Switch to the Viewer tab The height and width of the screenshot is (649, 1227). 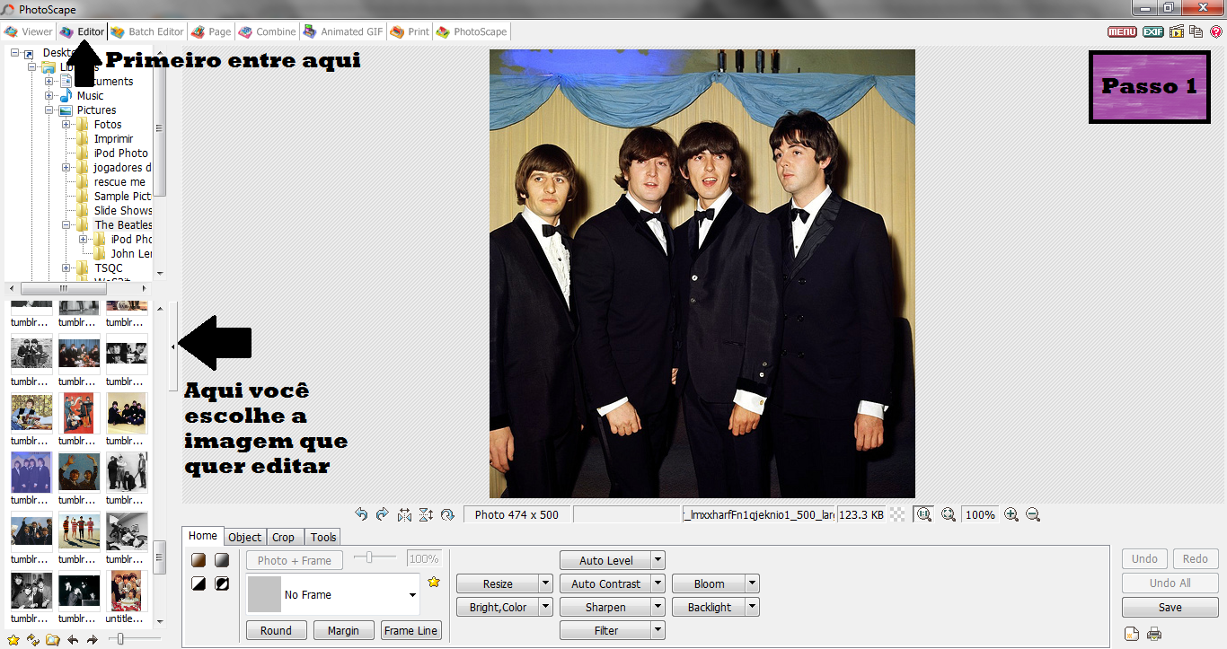29,31
